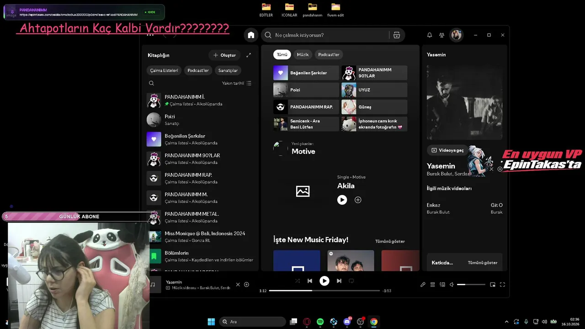This screenshot has height=329, width=585.
Task: Open Miss Monique @ Bali playlist
Action: [200, 237]
